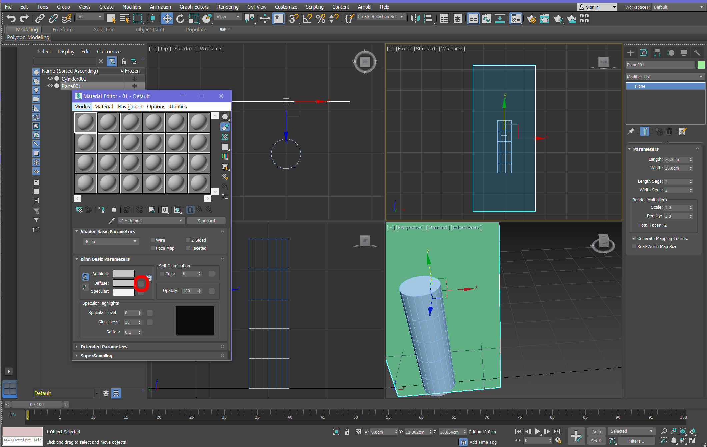Viewport: 707px width, 447px height.
Task: Enable the 2-Sided checkbox
Action: tap(188, 240)
